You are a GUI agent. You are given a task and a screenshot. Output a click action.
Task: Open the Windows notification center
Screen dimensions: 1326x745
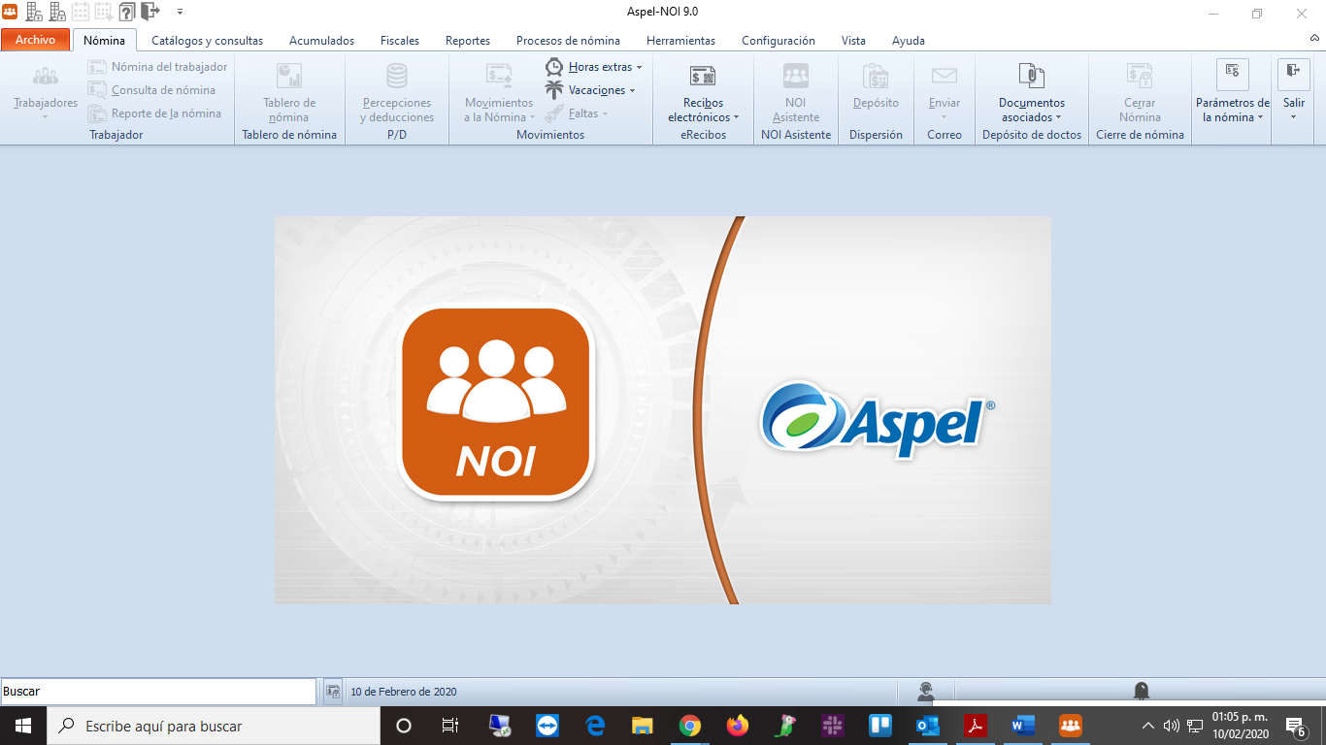1296,726
